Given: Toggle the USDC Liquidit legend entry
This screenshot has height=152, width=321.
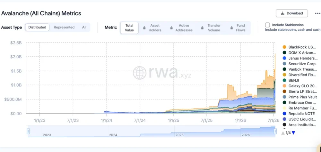Looking at the screenshot, I should click(x=299, y=119).
